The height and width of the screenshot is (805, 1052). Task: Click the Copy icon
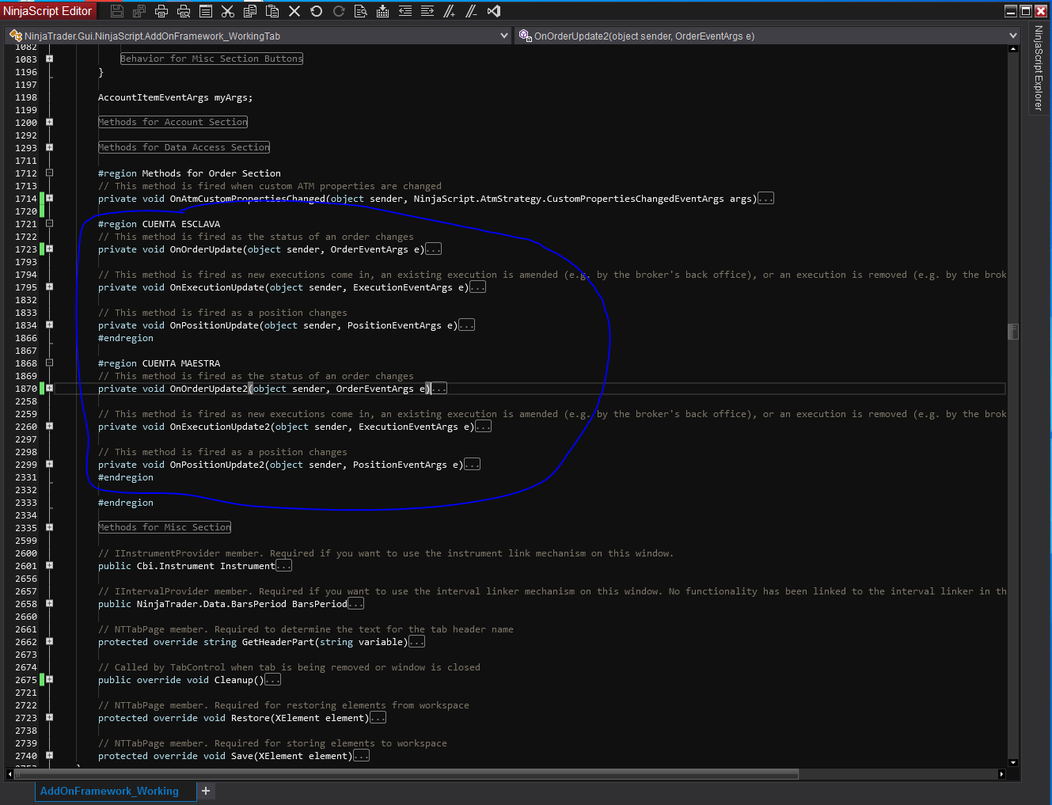click(x=250, y=11)
